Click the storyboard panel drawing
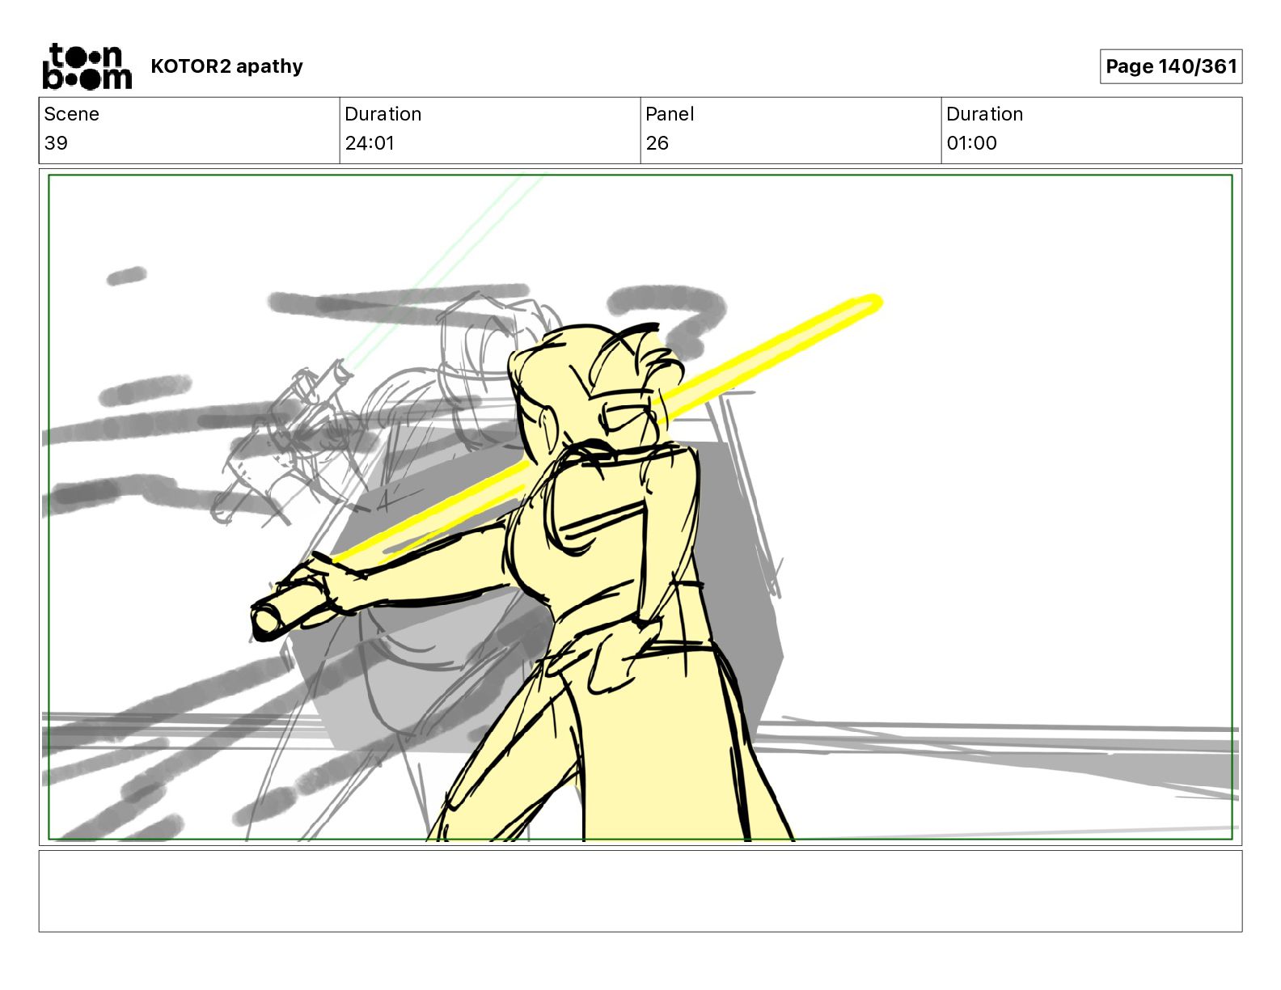1281x990 pixels. click(640, 507)
